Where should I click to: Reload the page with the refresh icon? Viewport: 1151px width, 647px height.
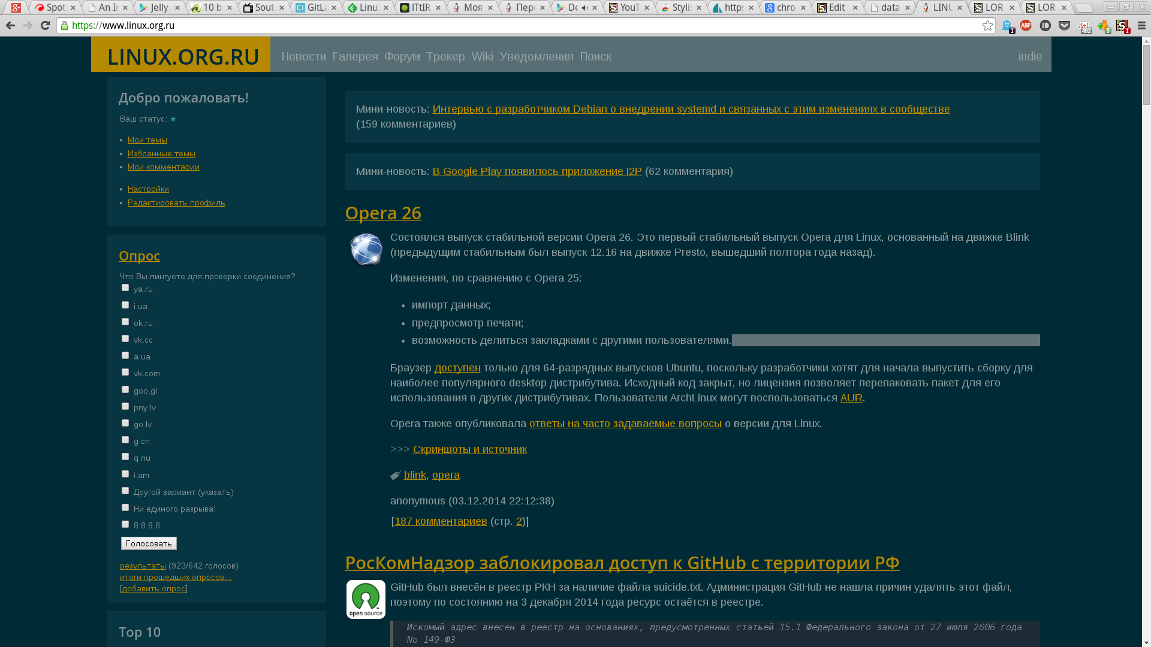click(x=45, y=26)
